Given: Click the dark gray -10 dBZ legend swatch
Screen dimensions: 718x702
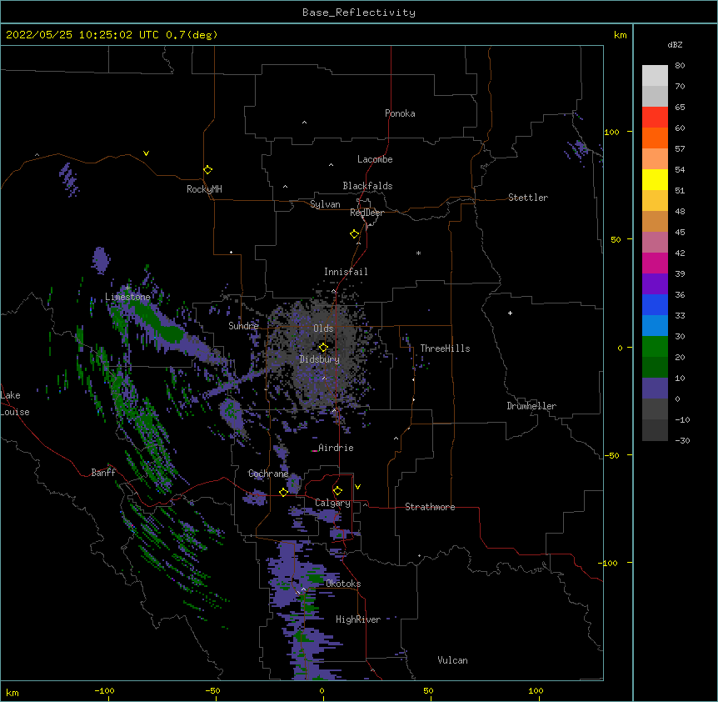Looking at the screenshot, I should (x=655, y=430).
